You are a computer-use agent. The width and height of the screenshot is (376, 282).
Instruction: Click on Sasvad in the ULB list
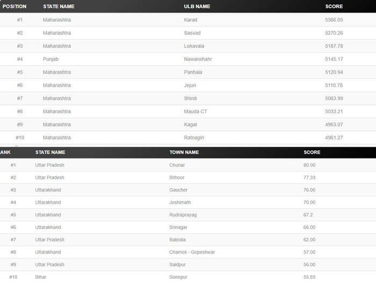pos(192,33)
